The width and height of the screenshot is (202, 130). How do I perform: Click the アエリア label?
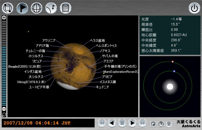point(108,61)
